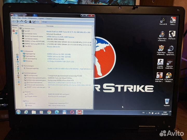This screenshot has width=187, height=140.
Task: Select the Windows logo icon in the side tree
Action: click(17, 57)
